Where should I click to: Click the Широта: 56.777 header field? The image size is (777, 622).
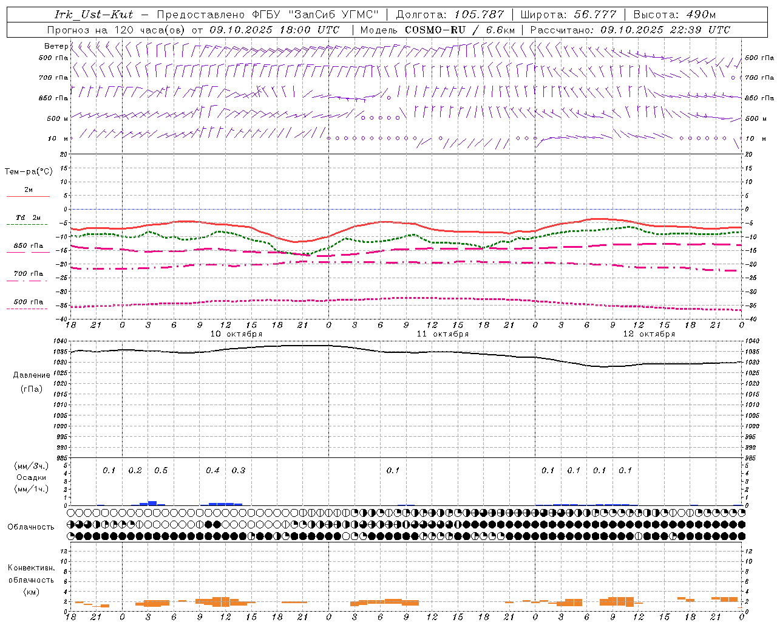(x=568, y=15)
